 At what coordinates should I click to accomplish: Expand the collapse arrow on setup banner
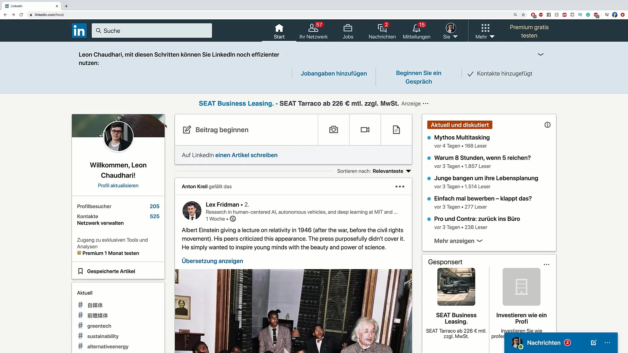541,54
